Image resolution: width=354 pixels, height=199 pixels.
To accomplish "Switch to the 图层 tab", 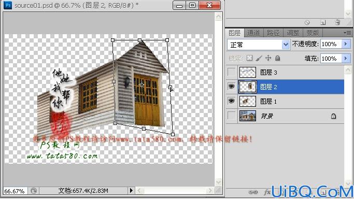I will pyautogui.click(x=235, y=33).
